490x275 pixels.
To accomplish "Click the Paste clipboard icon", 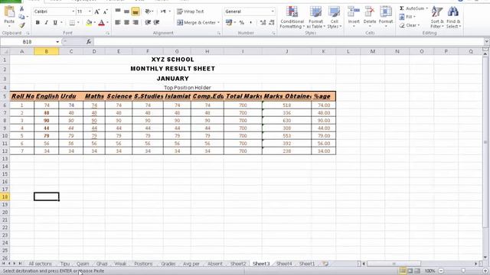I will 9,12.
